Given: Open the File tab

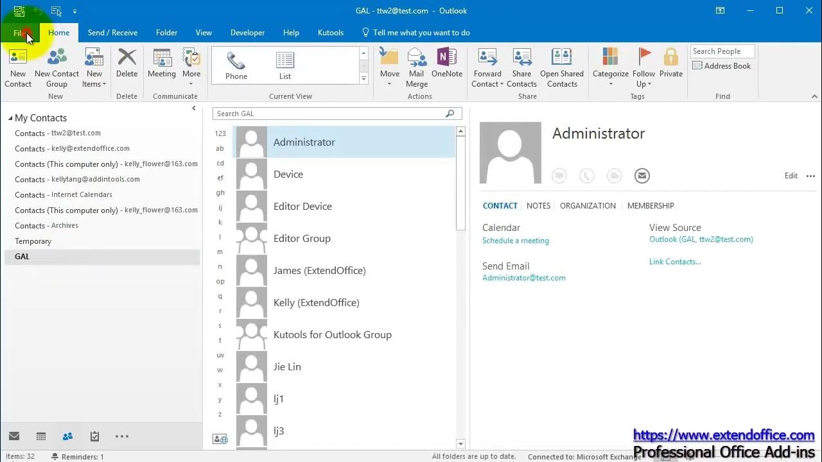Looking at the screenshot, I should (20, 33).
